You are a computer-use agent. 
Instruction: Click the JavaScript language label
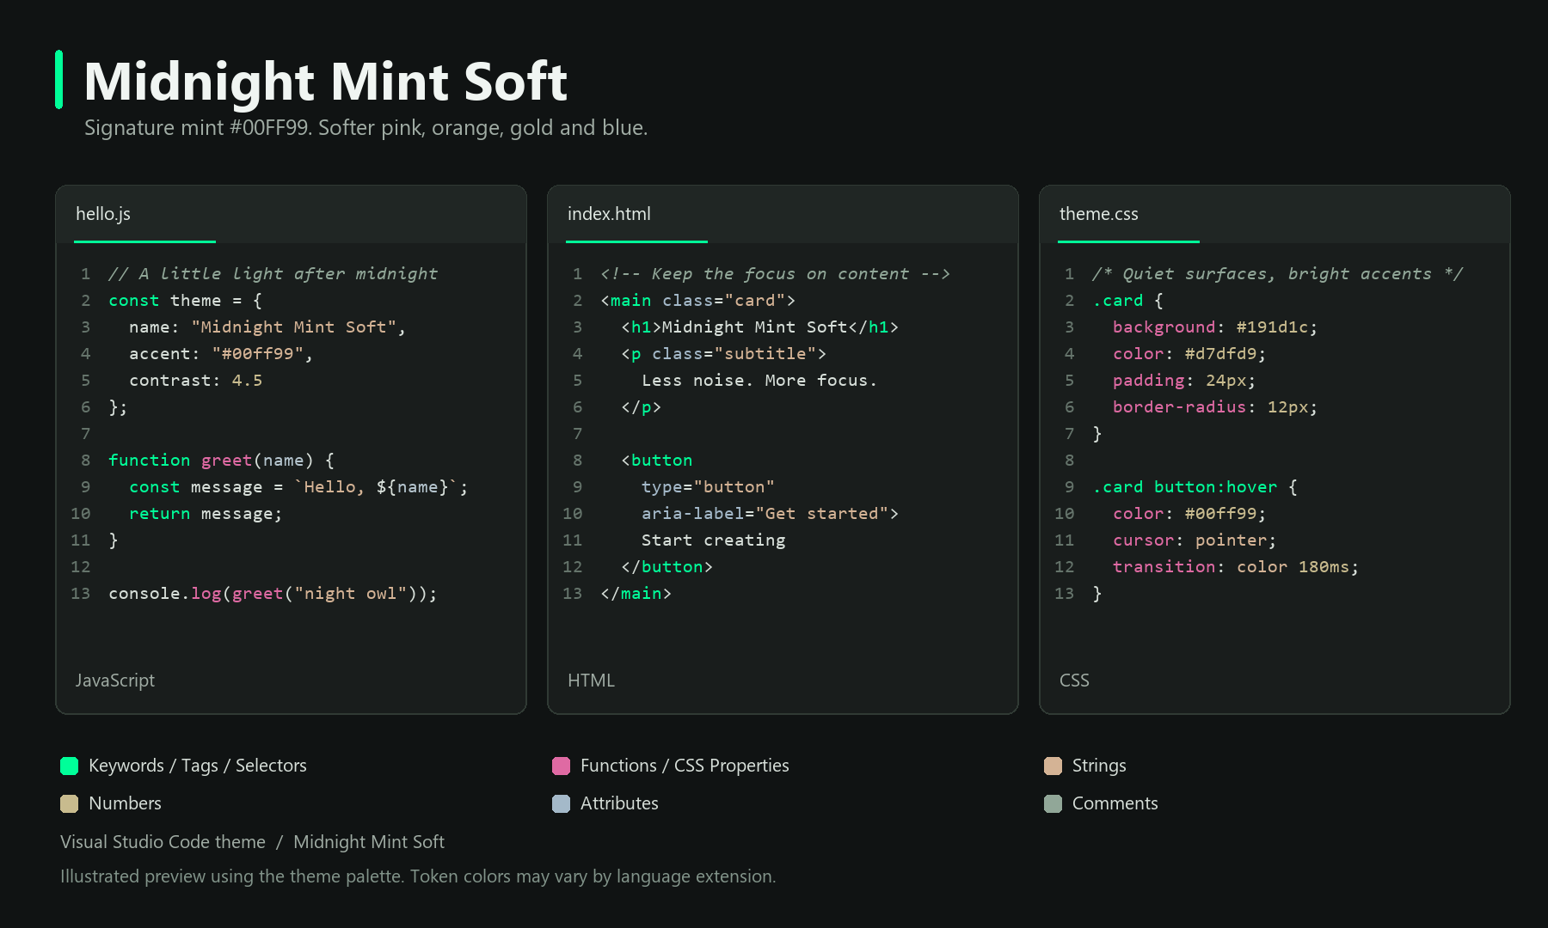115,681
